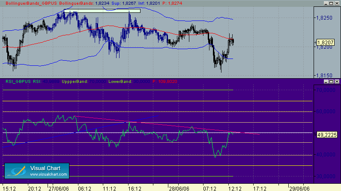
Task: Click the 70,0000 RSI axis label
Action: point(326,90)
